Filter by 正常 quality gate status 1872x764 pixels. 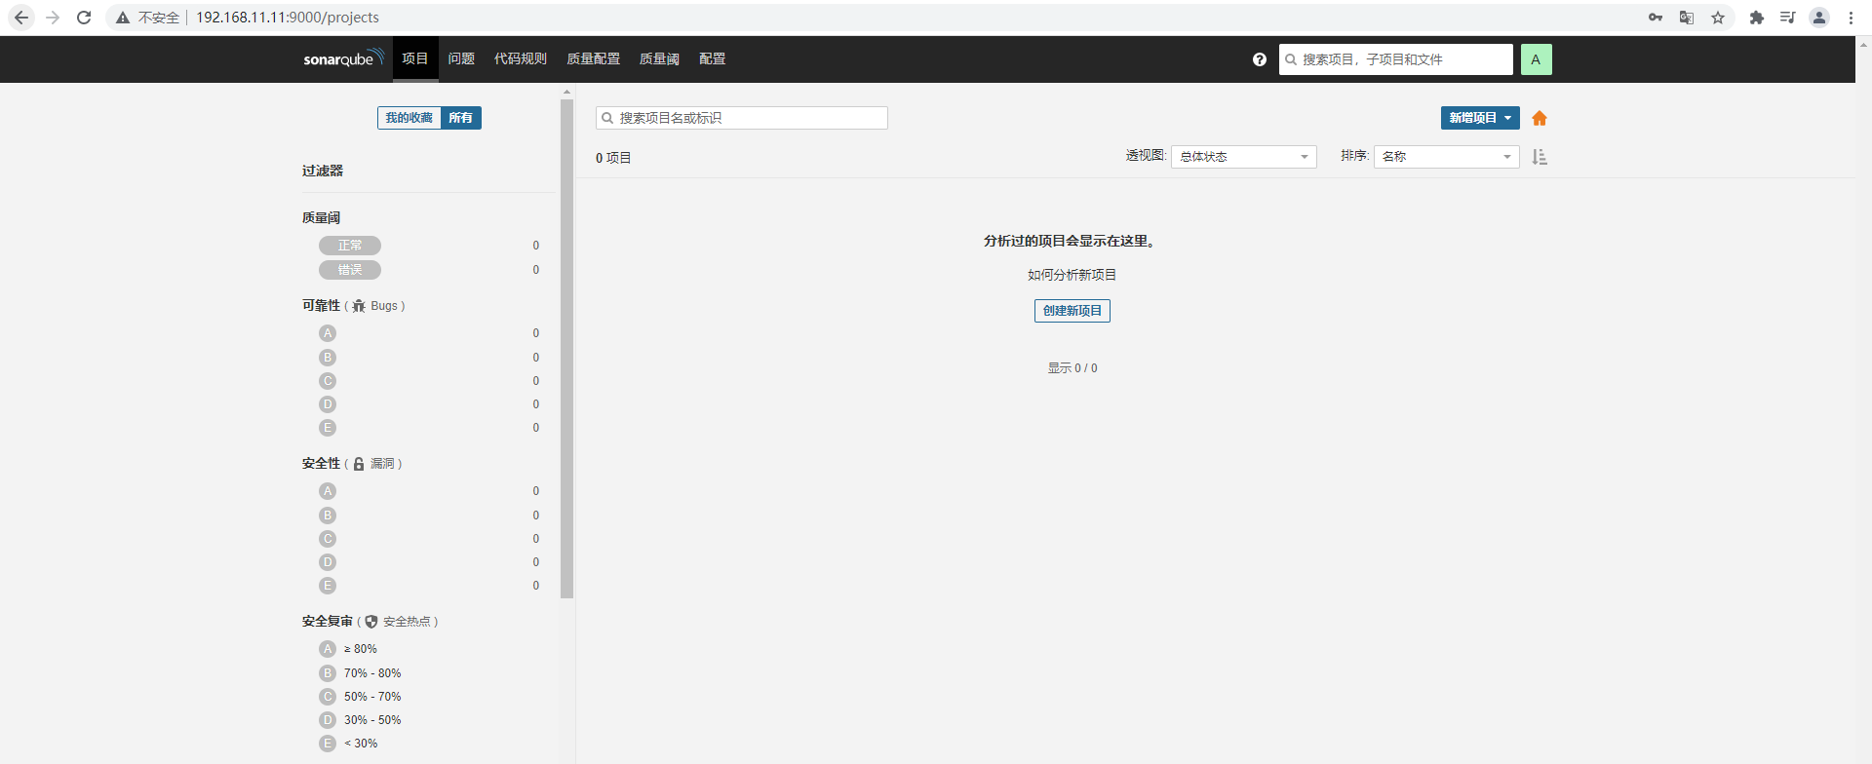click(350, 246)
